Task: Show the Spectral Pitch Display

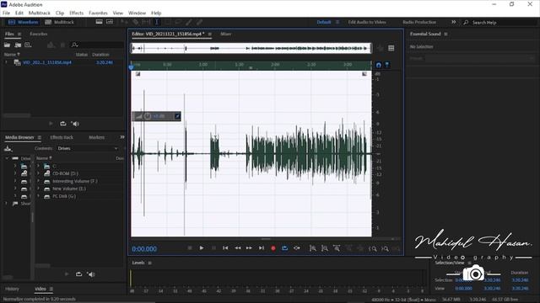Action: [110, 22]
